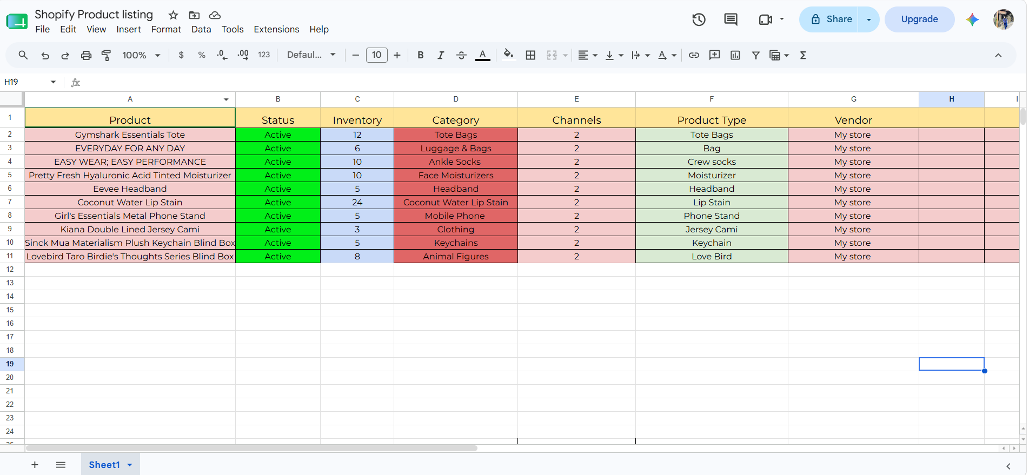Image resolution: width=1029 pixels, height=475 pixels.
Task: Add a new sheet with plus icon
Action: [35, 465]
